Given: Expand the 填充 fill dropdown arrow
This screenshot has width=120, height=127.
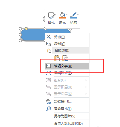Looking at the screenshot, I should (x=67, y=15).
